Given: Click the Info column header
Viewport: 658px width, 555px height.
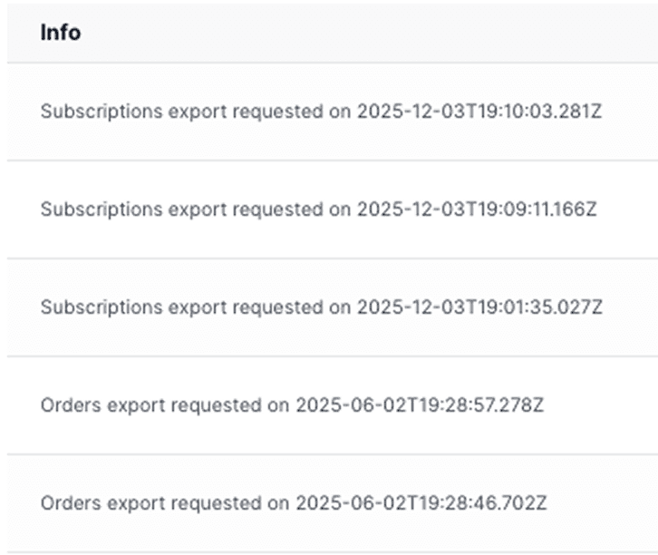Looking at the screenshot, I should 60,33.
